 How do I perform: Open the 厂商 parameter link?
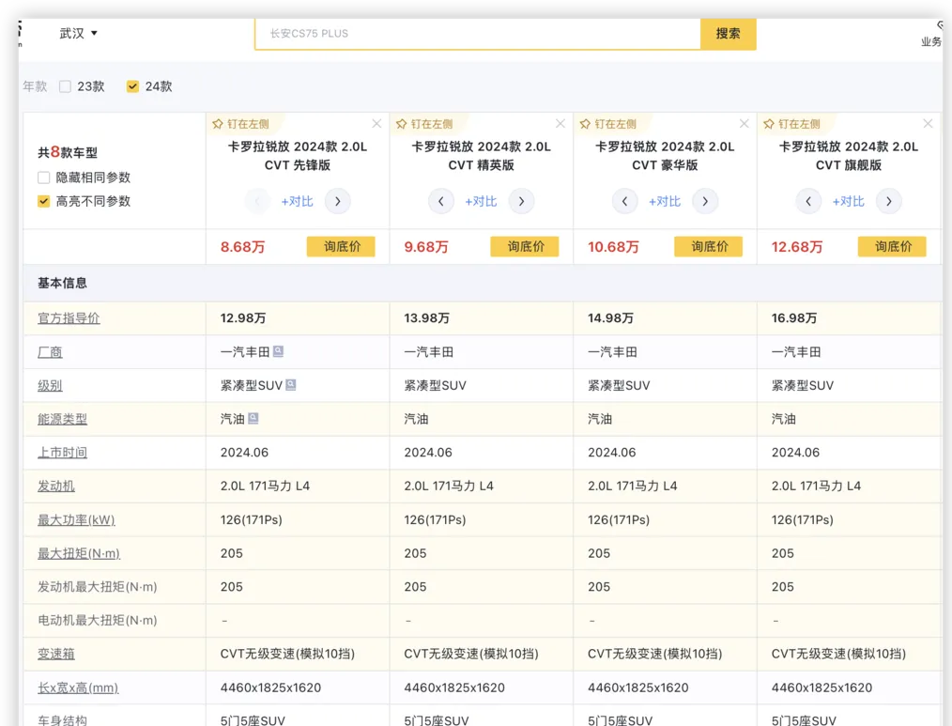(50, 352)
